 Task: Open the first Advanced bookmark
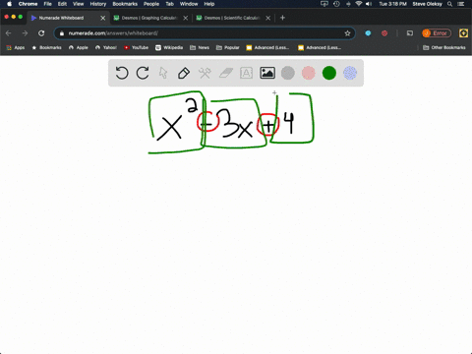point(267,47)
